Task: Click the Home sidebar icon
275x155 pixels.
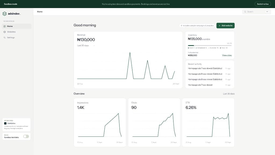Action: (5, 26)
